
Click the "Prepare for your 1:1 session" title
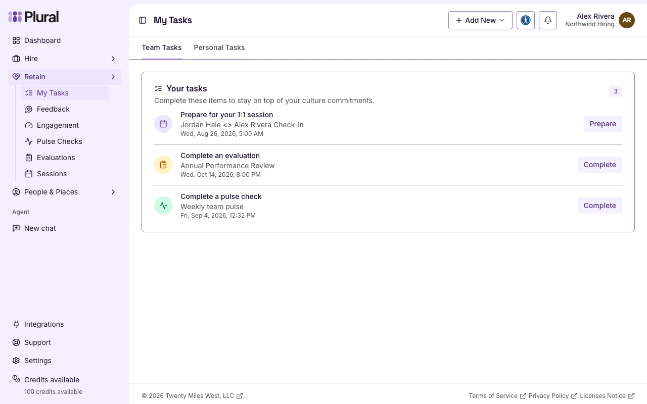(x=226, y=115)
